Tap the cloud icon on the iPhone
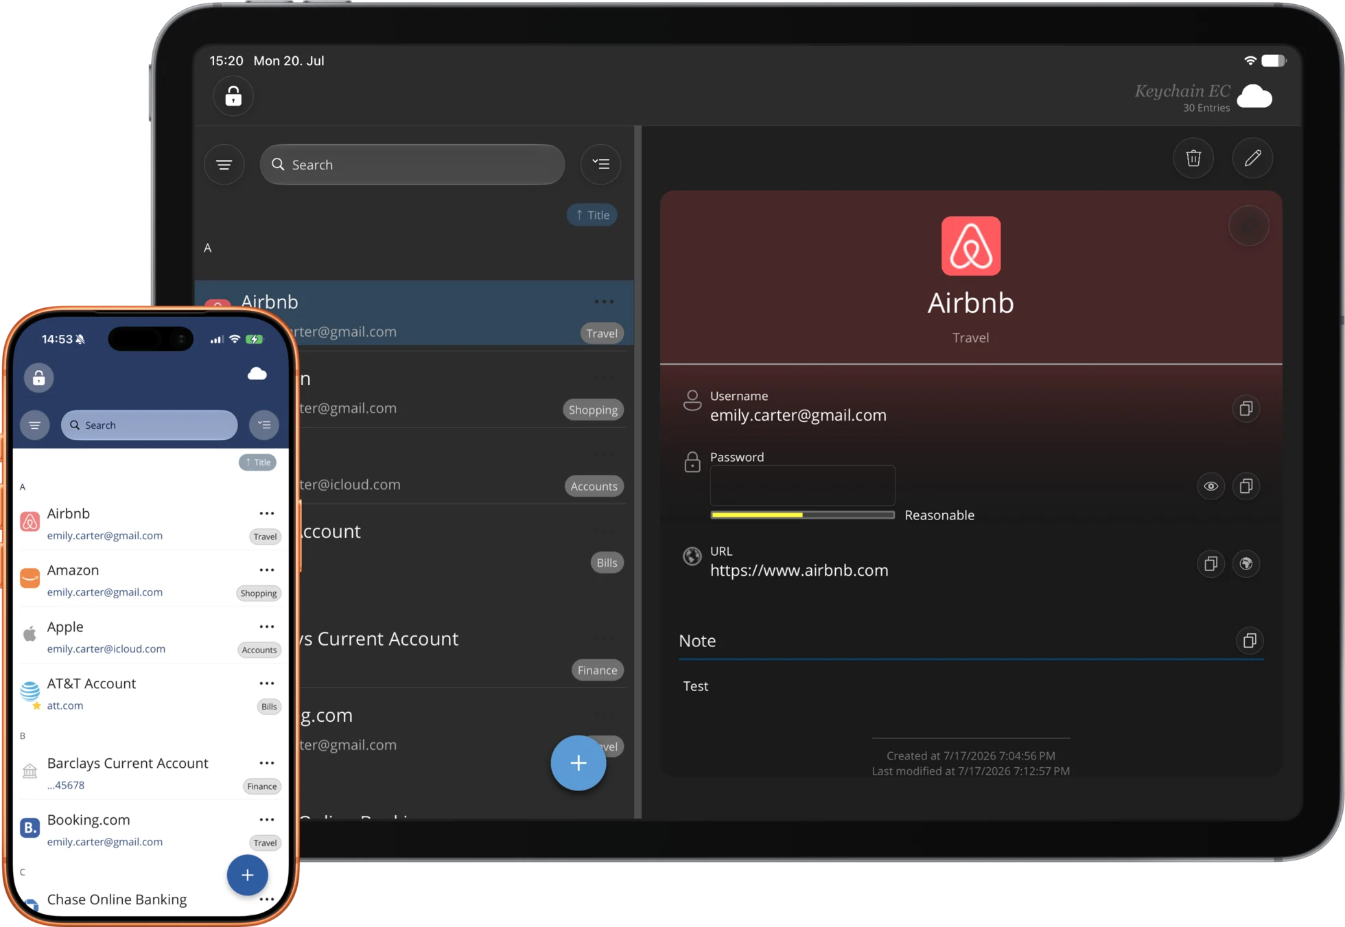This screenshot has width=1345, height=927. [x=257, y=374]
